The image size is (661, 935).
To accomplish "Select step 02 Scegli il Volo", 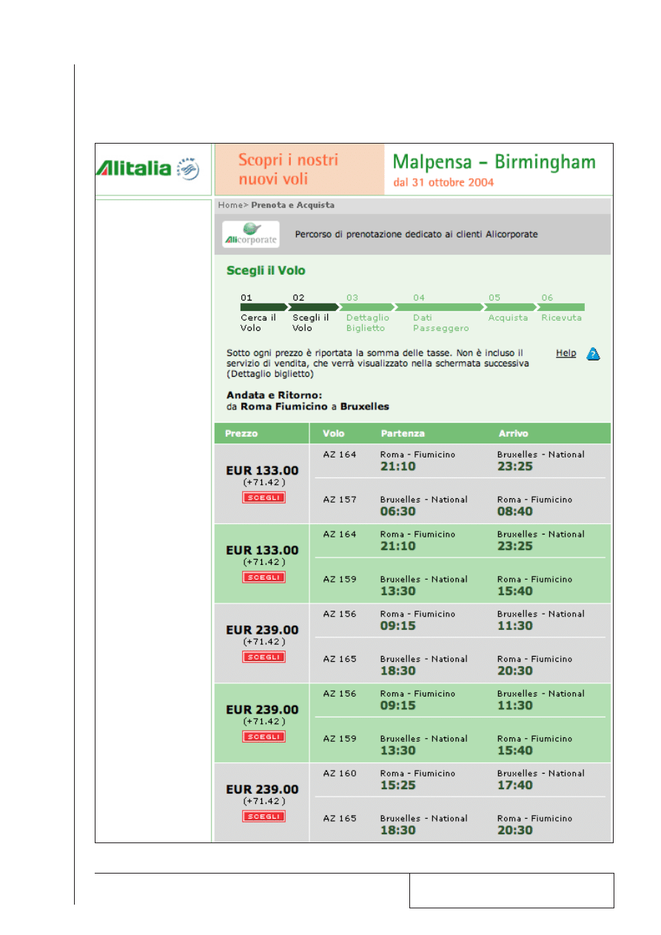I will [310, 318].
